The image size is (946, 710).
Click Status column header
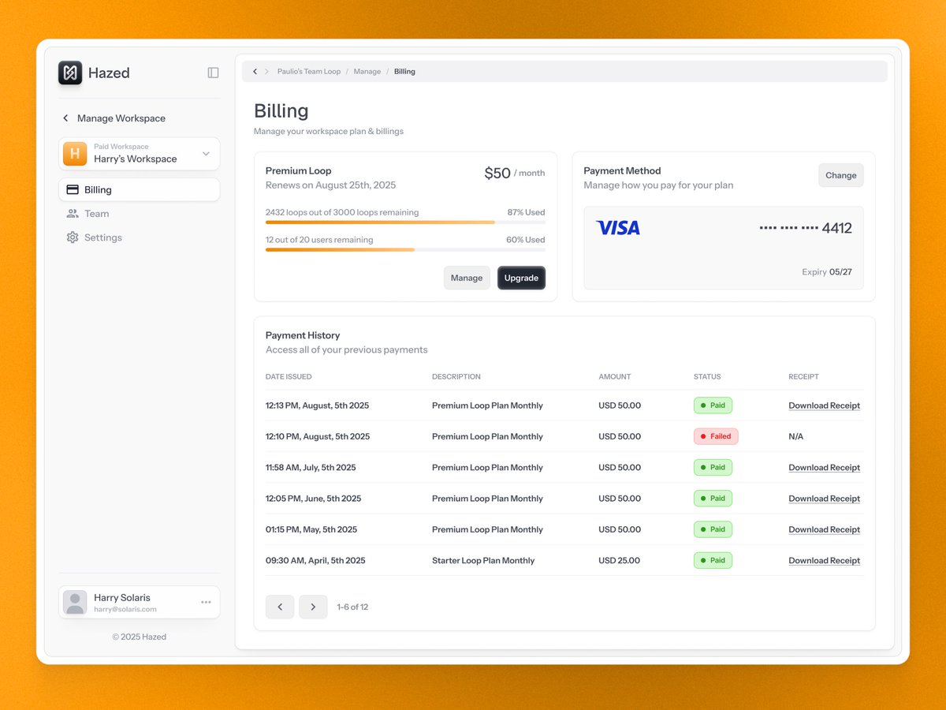pos(707,377)
